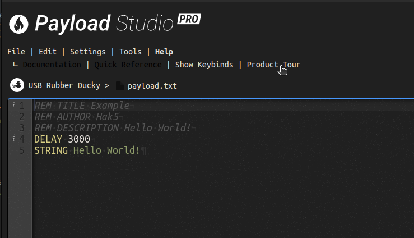Click the DELAY keyword on line 4
The height and width of the screenshot is (238, 414).
pyautogui.click(x=48, y=139)
